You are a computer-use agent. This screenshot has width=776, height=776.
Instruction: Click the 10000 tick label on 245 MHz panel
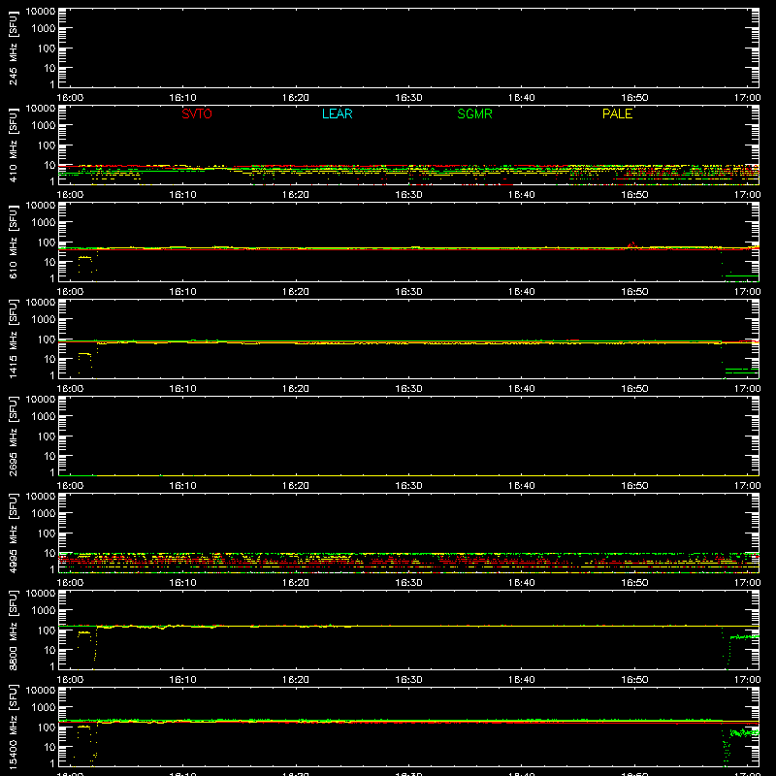(x=41, y=12)
